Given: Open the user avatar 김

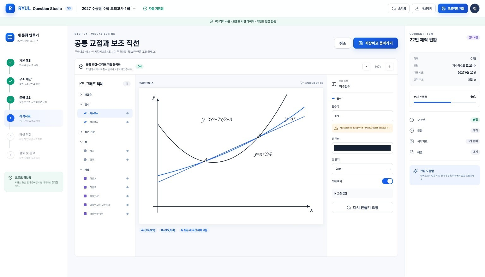Looking at the screenshot, I should [x=475, y=9].
